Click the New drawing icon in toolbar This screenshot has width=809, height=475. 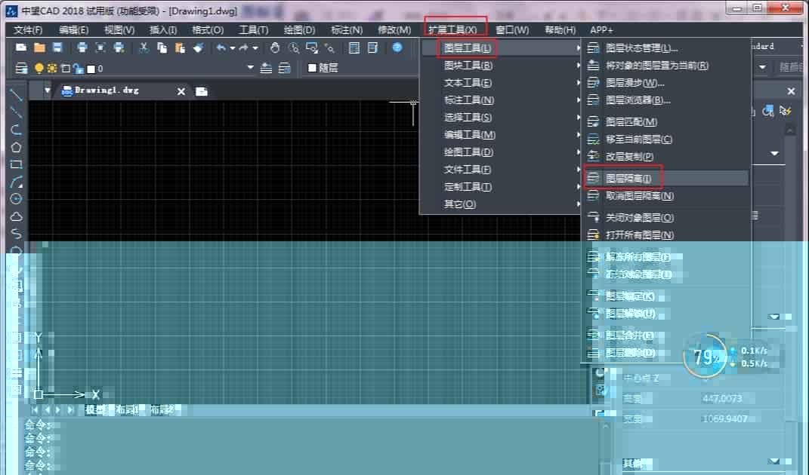click(21, 48)
